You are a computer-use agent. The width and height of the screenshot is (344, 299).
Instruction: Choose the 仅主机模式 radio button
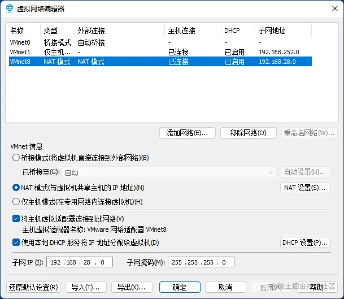pos(16,202)
